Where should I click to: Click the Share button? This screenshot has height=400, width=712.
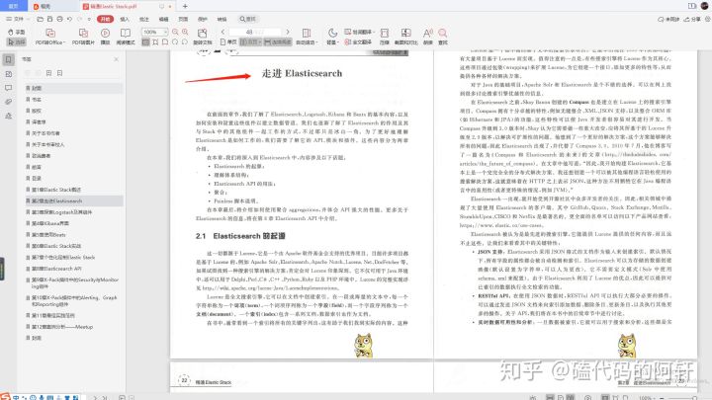pos(692,19)
